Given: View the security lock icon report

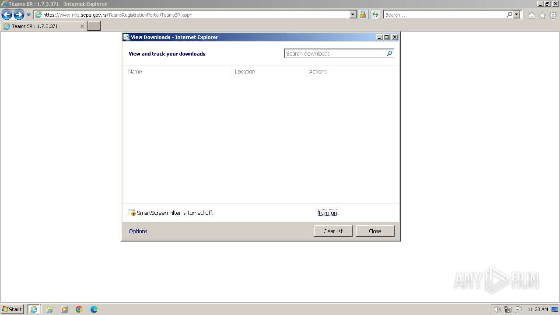Looking at the screenshot, I should (363, 15).
